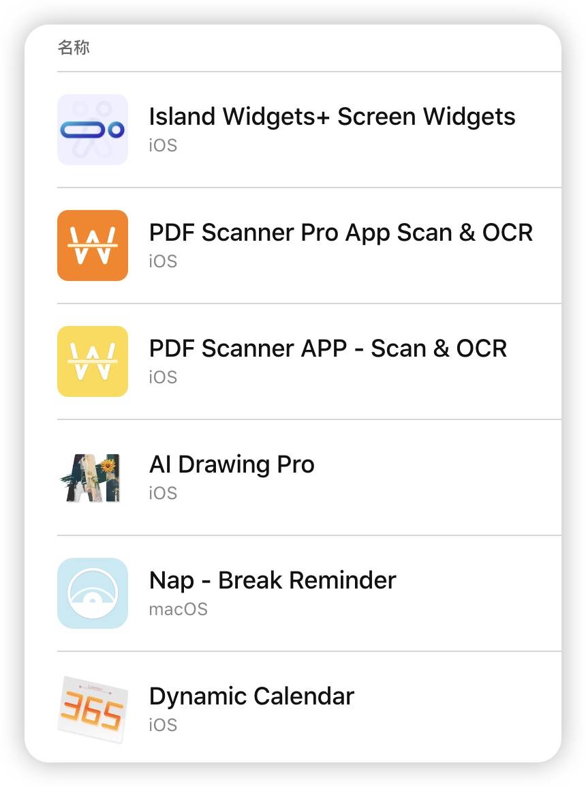Click iOS label under AI Drawing Pro
Image resolution: width=586 pixels, height=787 pixels.
(163, 493)
